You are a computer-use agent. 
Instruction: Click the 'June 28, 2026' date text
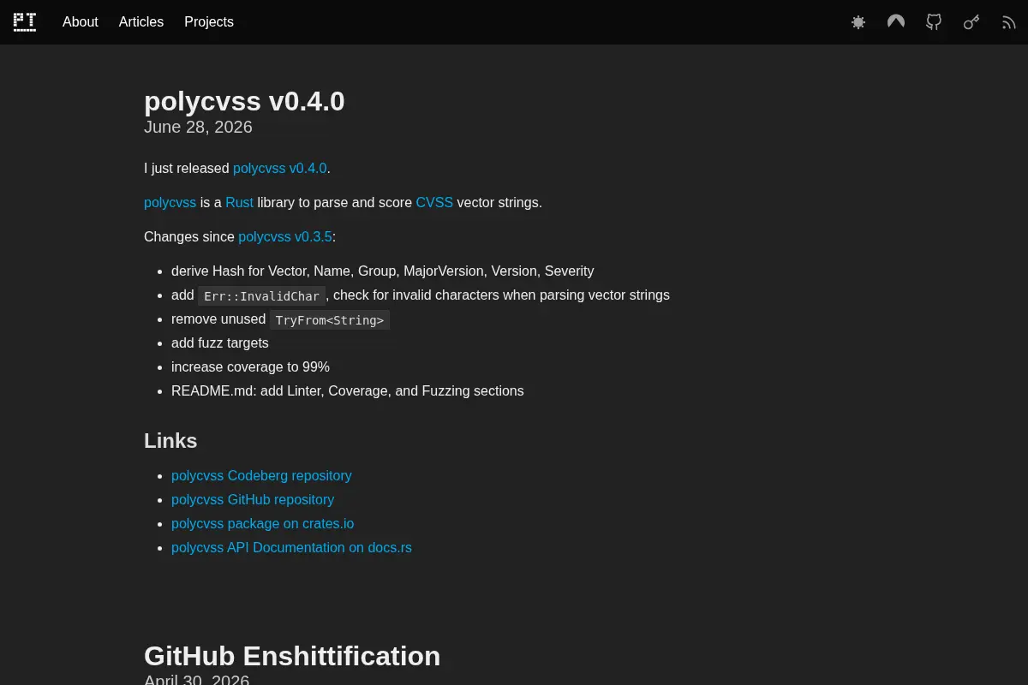[198, 127]
